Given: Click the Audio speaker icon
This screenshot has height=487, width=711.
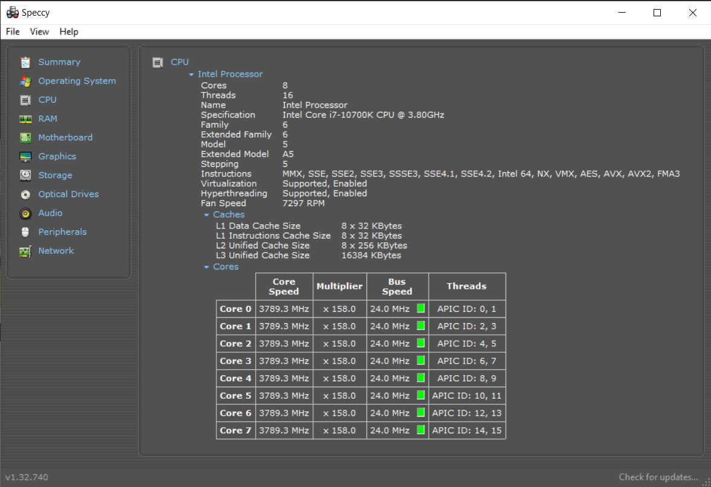Looking at the screenshot, I should [25, 213].
